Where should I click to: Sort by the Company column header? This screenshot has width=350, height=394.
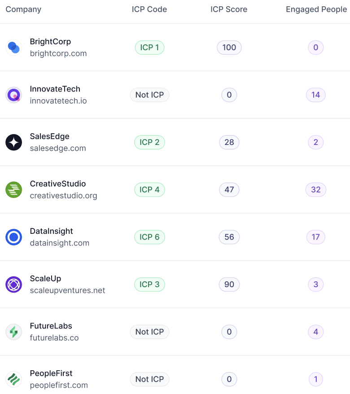click(x=23, y=9)
